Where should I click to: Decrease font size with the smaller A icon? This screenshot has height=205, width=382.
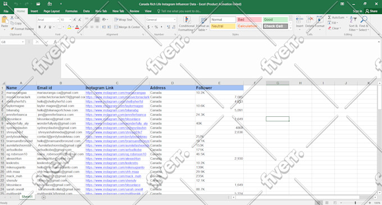(80, 20)
